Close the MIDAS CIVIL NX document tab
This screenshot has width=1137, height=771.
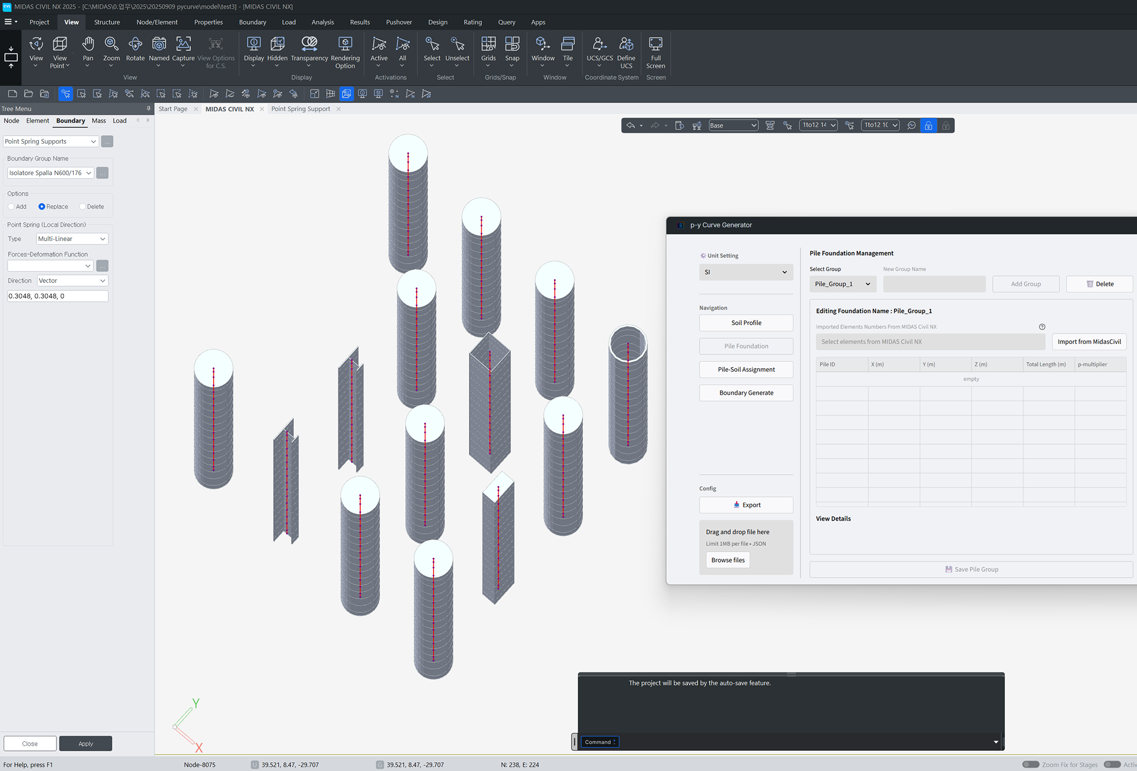coord(262,108)
